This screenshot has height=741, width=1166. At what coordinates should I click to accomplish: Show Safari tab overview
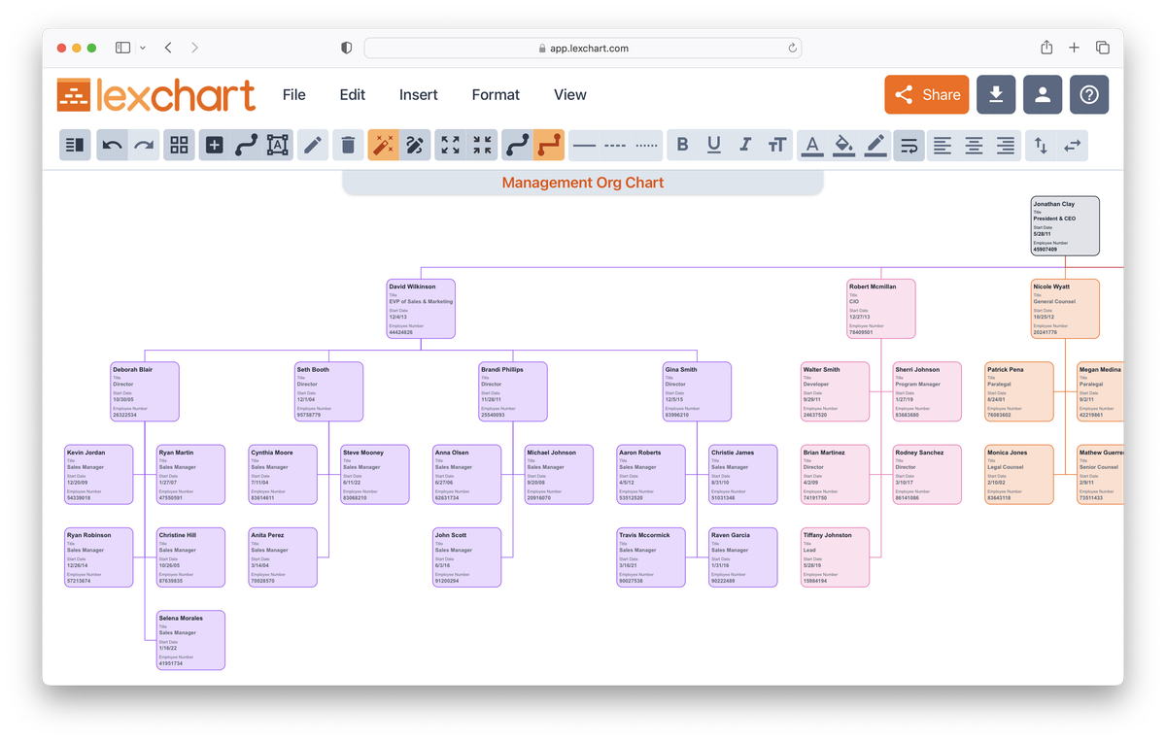tap(1103, 48)
